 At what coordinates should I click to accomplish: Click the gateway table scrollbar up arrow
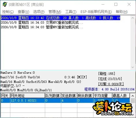133,96
